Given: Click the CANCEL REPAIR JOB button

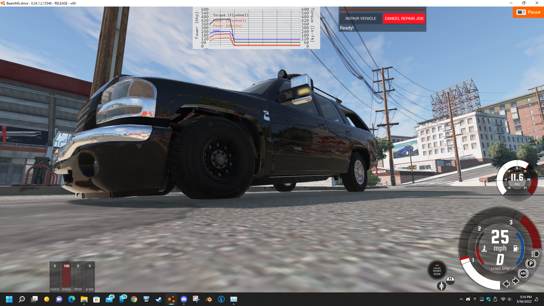Looking at the screenshot, I should 404,18.
